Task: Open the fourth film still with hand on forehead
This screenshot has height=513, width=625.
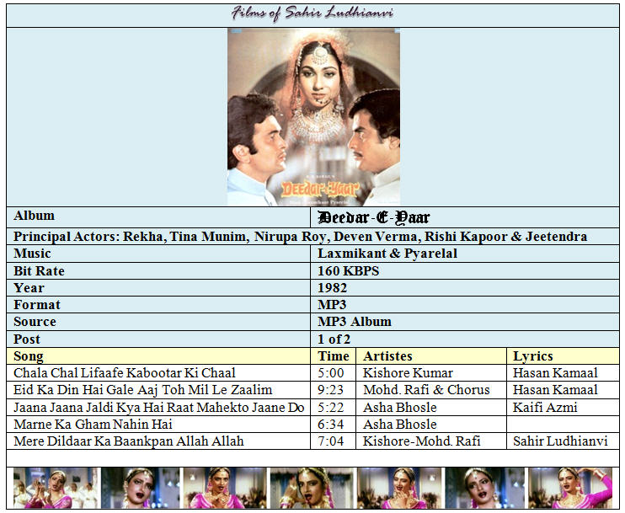Action: click(x=312, y=488)
